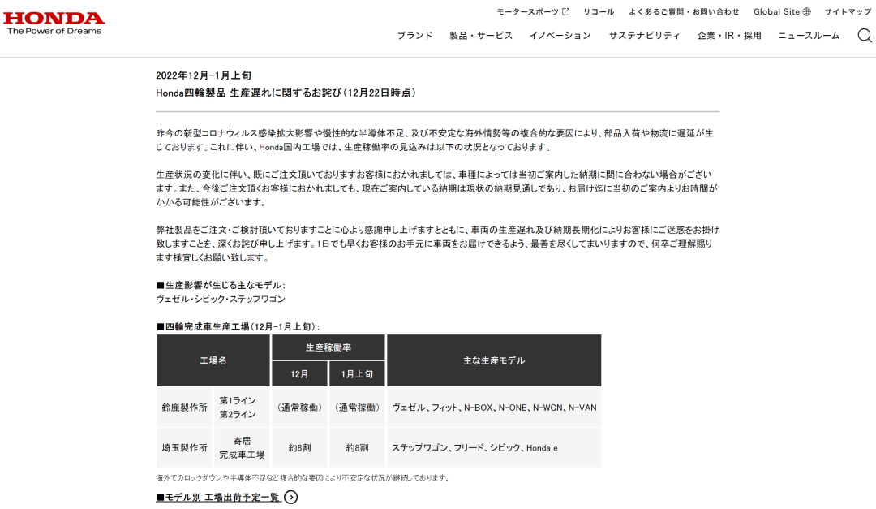Click cell listing ステップワゴン、フリード、シビック、Honda e
The width and height of the screenshot is (876, 509).
click(x=494, y=448)
